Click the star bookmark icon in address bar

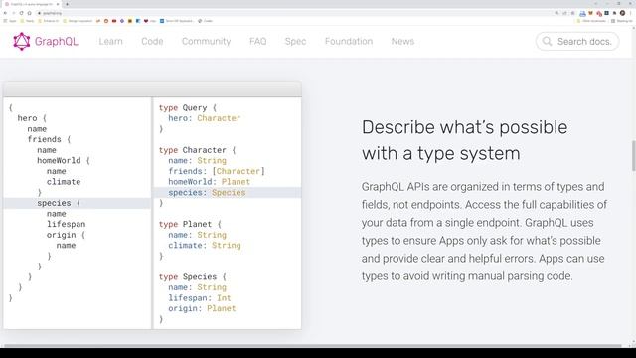point(572,13)
